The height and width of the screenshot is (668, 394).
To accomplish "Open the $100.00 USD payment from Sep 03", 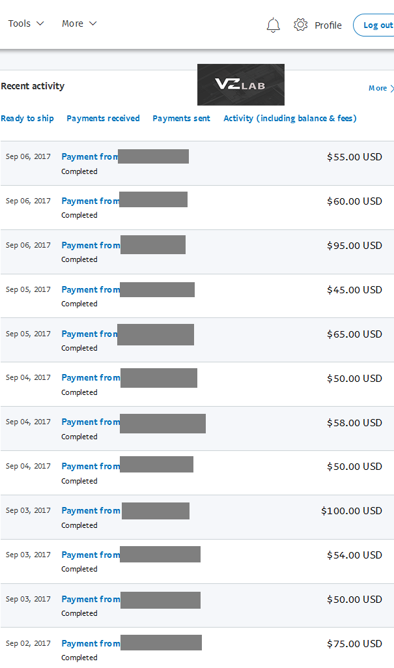I will pyautogui.click(x=197, y=517).
